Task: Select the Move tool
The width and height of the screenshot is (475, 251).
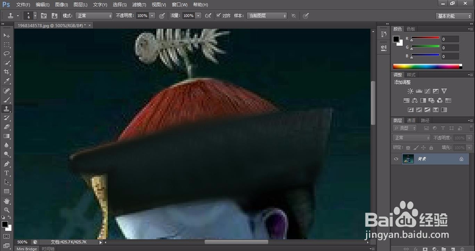Action: coord(6,36)
